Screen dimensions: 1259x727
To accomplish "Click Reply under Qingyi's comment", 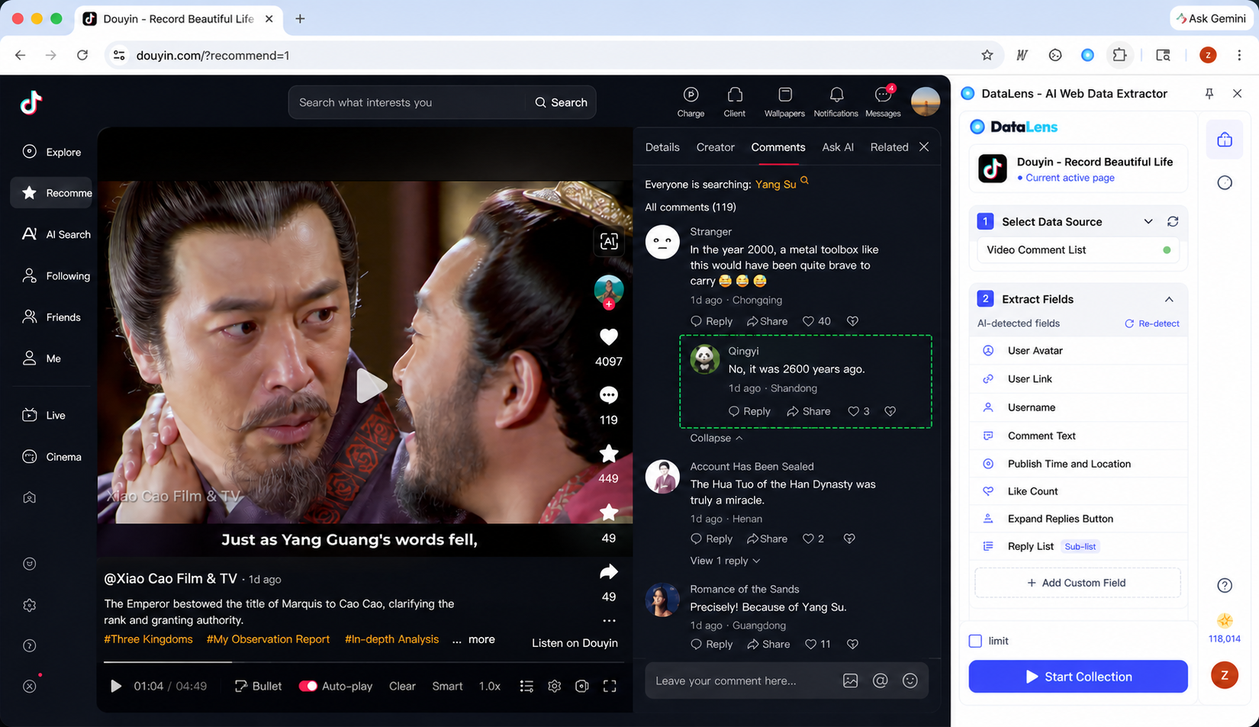I will pyautogui.click(x=749, y=411).
